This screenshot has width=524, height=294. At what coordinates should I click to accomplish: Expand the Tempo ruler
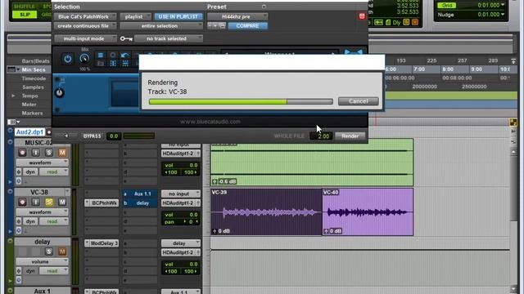[x=13, y=96]
